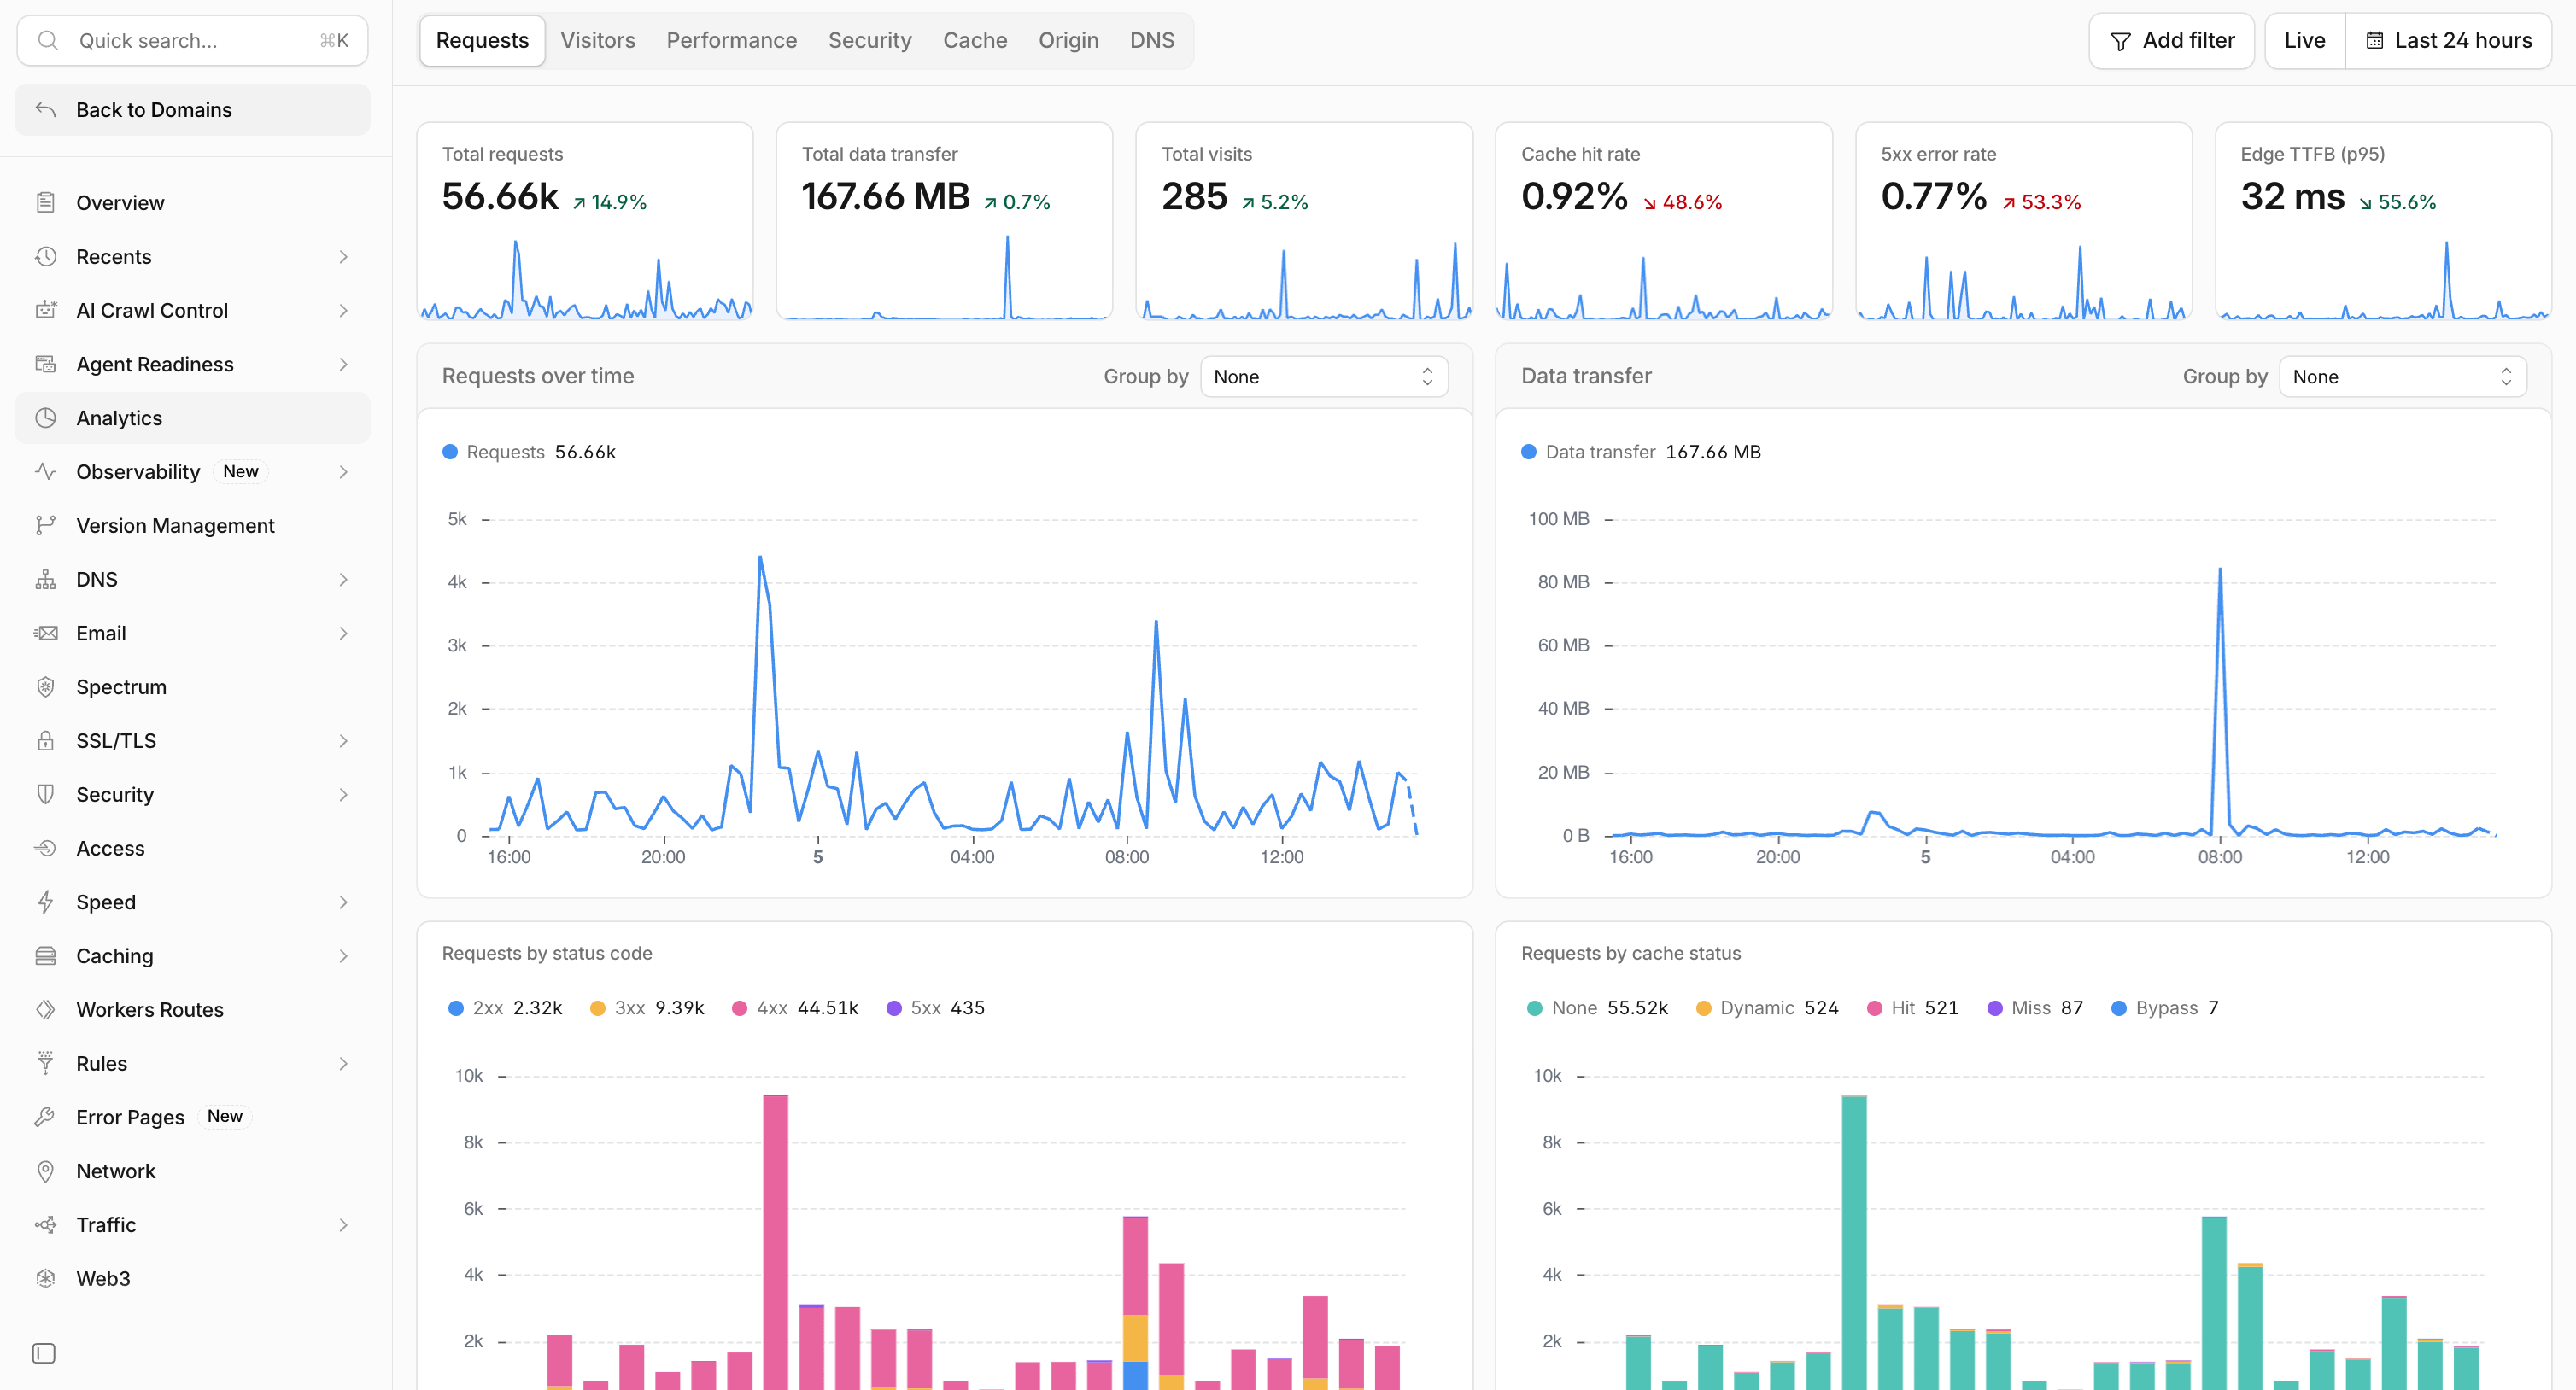This screenshot has height=1390, width=2576.
Task: Click the Rules filter icon
Action: [x=45, y=1064]
